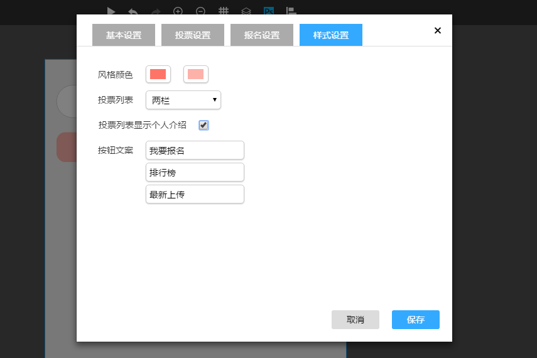Close the settings dialog with X
The height and width of the screenshot is (358, 537).
pyautogui.click(x=437, y=31)
